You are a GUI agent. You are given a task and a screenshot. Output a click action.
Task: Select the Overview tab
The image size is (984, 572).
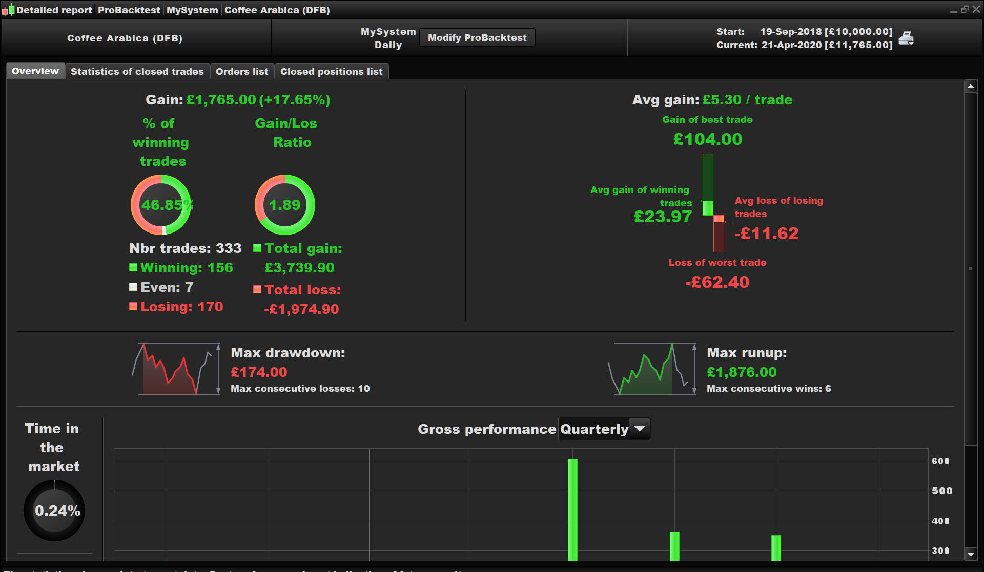(35, 71)
